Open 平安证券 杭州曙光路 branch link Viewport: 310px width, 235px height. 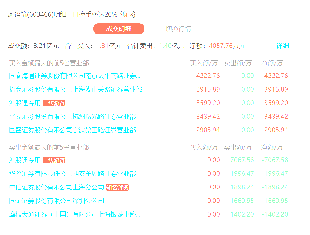coord(73,117)
